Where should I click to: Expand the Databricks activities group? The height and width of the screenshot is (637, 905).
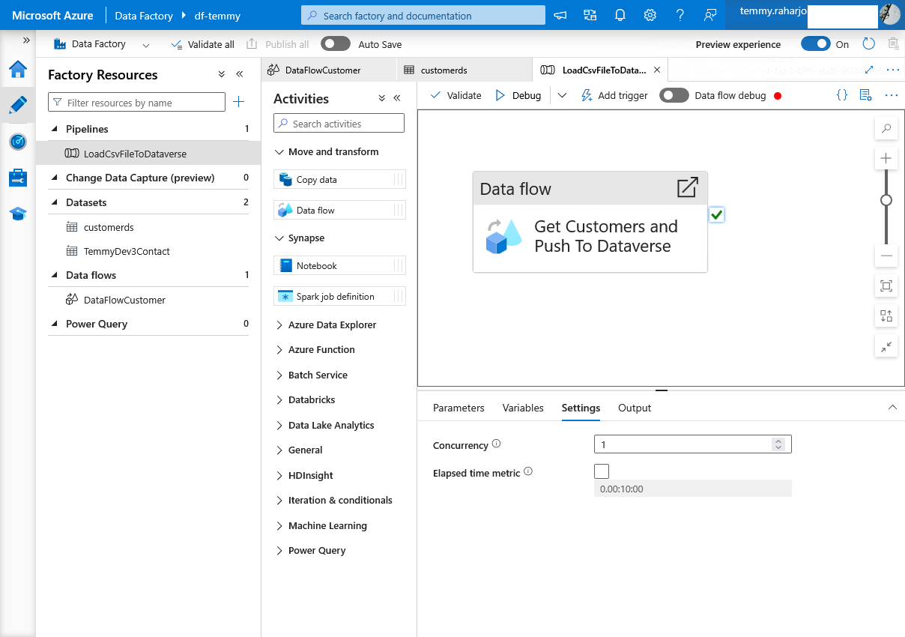[x=279, y=399]
